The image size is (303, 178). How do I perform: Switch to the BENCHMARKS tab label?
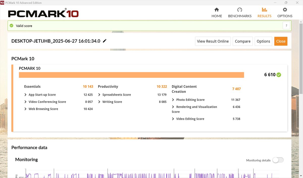[x=240, y=16]
